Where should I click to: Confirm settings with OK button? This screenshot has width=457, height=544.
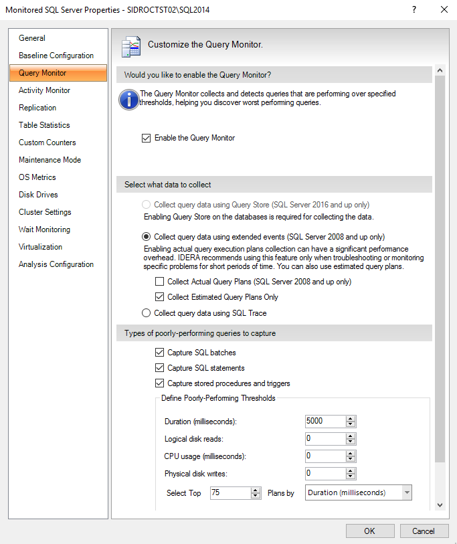(x=370, y=531)
